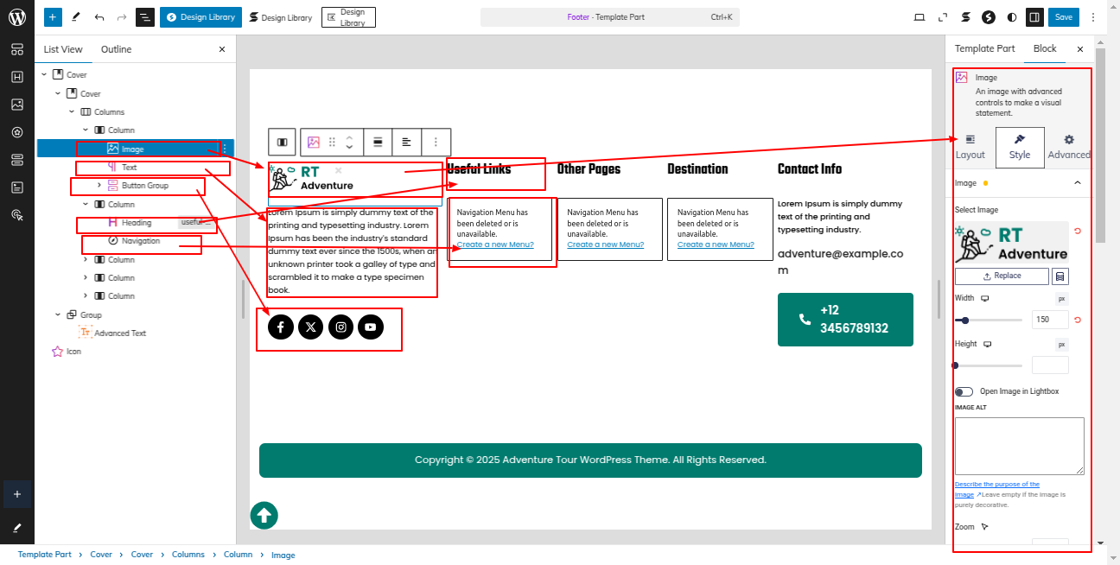Viewport: 1120px width, 565px height.
Task: Toggle the settings sidebar panel icon
Action: pyautogui.click(x=1034, y=17)
